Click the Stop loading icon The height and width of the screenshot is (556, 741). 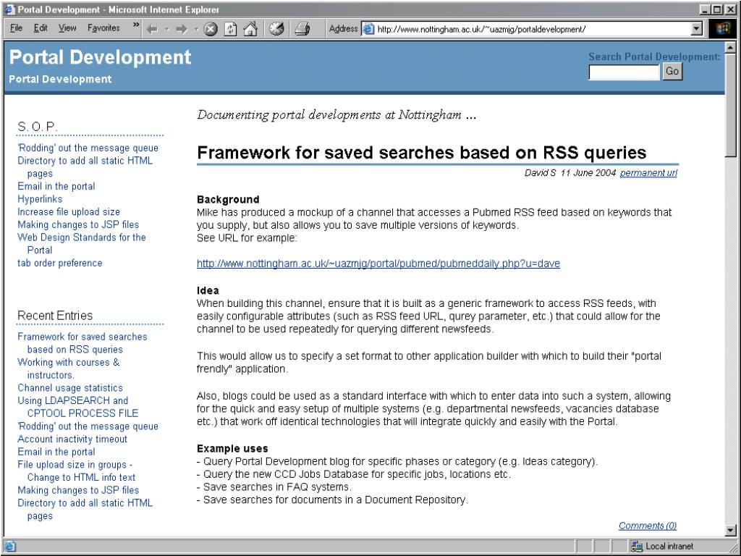[211, 29]
